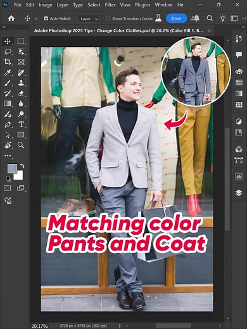Open the Channels panel icon
Screen dimensions: 247x329
point(239,149)
